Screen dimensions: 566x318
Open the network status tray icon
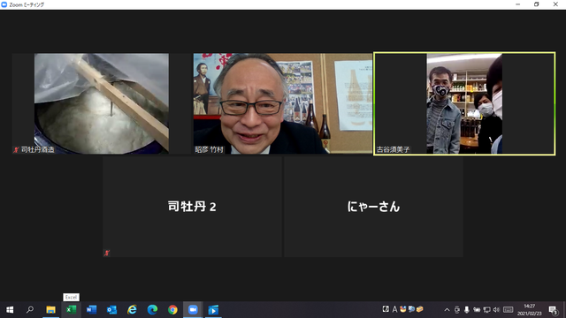click(x=486, y=310)
